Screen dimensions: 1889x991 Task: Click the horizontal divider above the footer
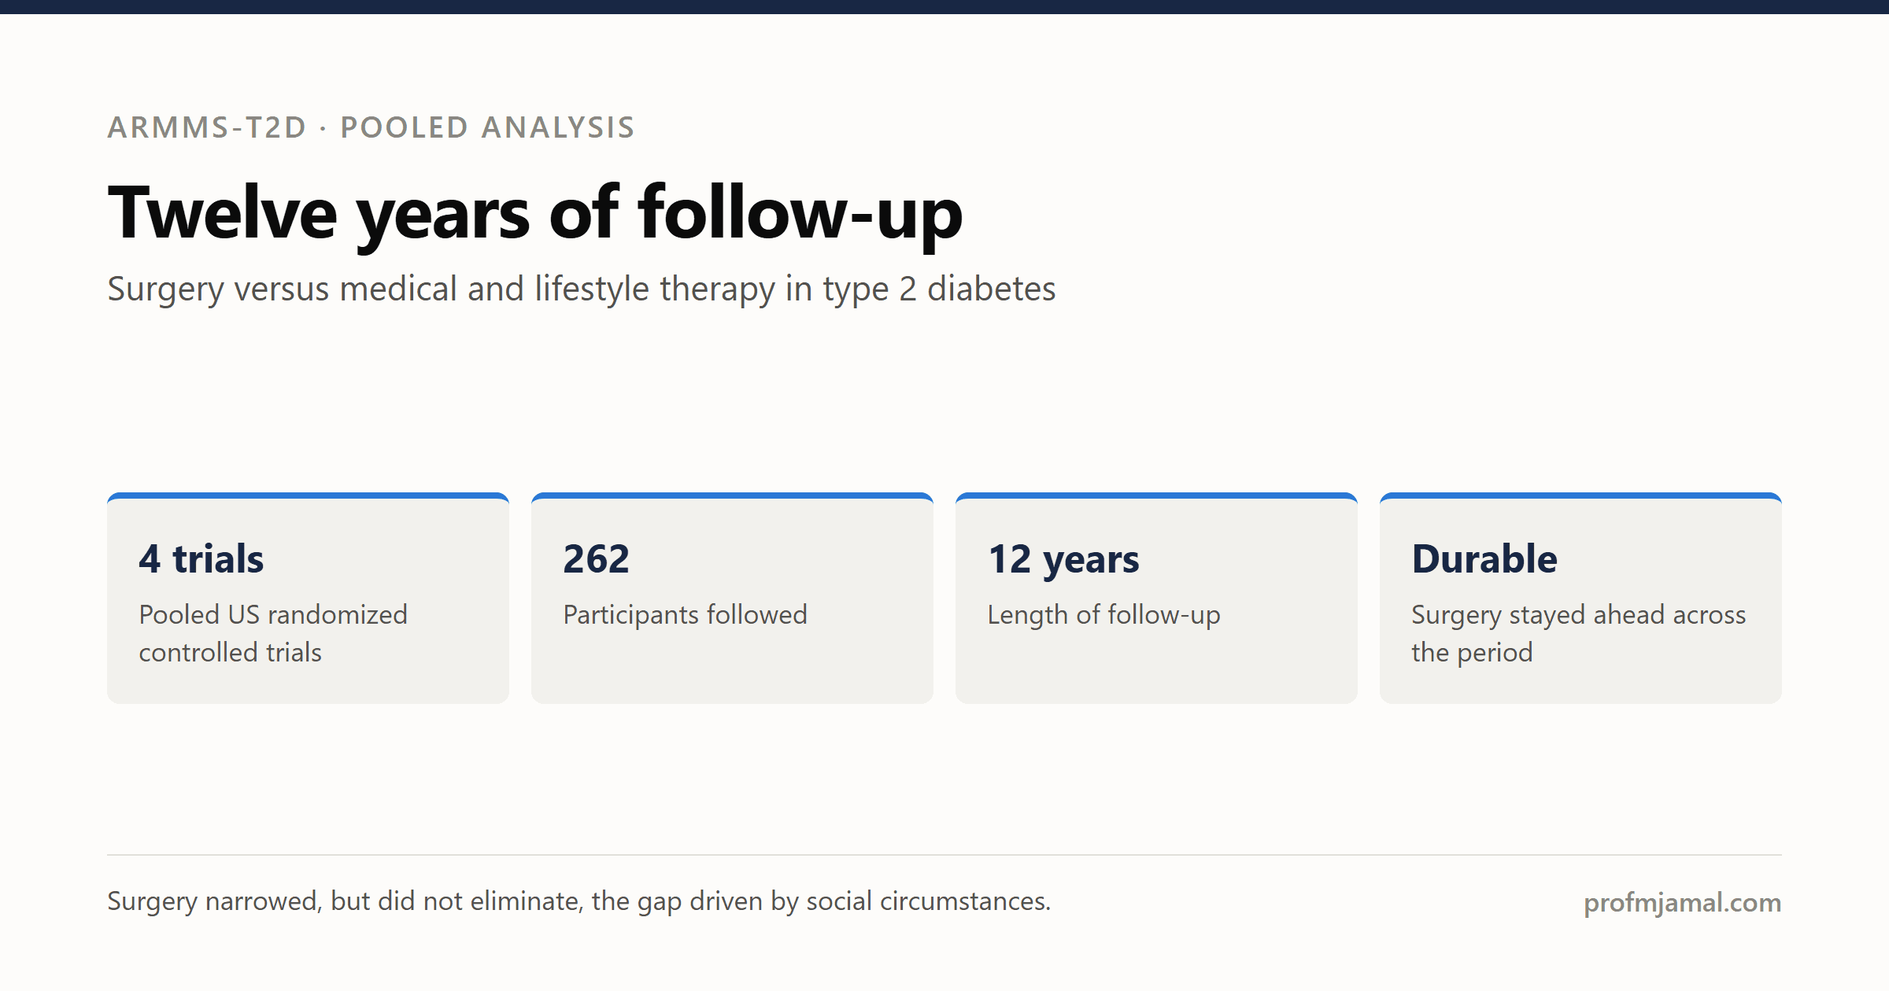pyautogui.click(x=944, y=855)
